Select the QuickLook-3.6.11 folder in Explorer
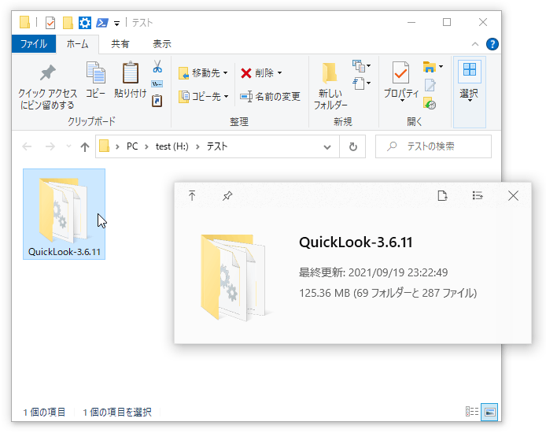546x433 pixels. click(64, 214)
